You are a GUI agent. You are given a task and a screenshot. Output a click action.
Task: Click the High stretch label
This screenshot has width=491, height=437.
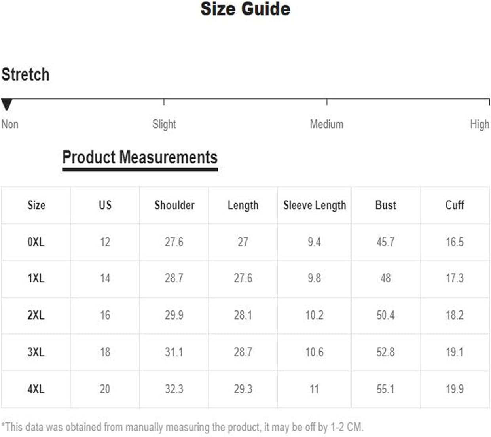480,124
